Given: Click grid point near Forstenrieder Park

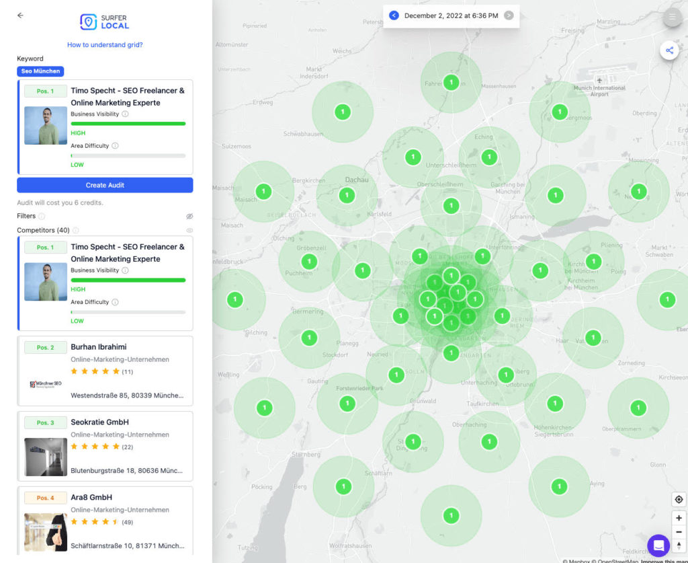Looking at the screenshot, I should (x=347, y=403).
